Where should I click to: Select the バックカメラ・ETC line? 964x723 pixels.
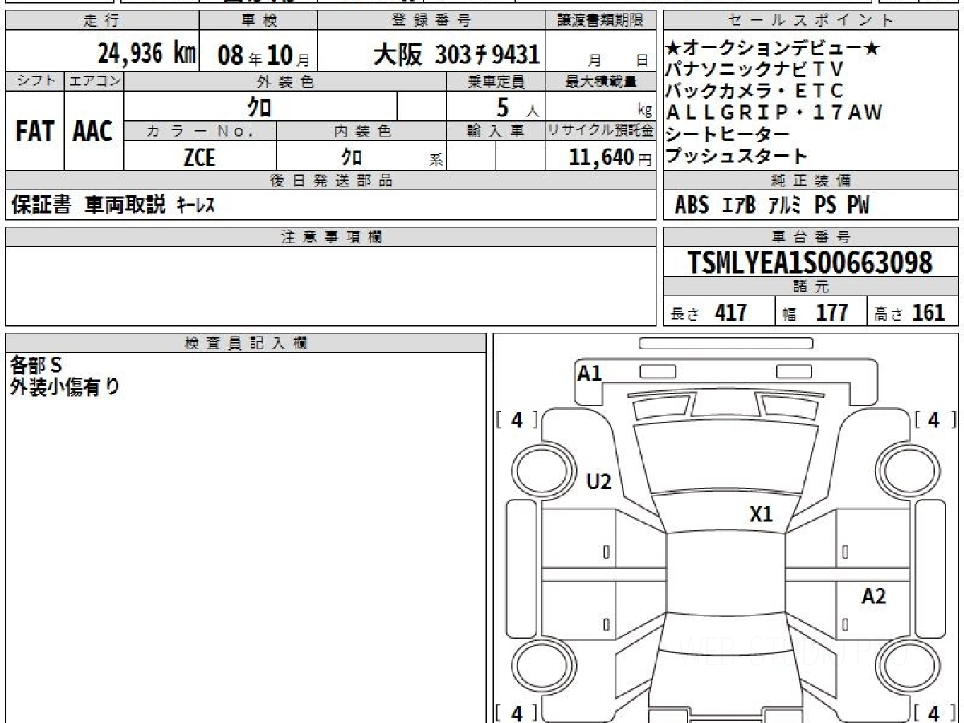tap(755, 91)
